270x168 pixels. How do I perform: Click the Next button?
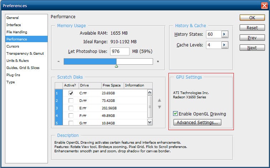[252, 48]
